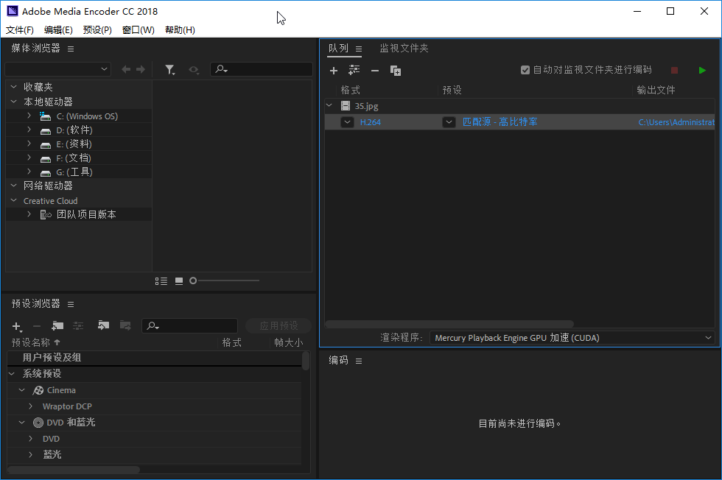This screenshot has height=480, width=722.
Task: Create a new preset with plus icon
Action: click(16, 326)
